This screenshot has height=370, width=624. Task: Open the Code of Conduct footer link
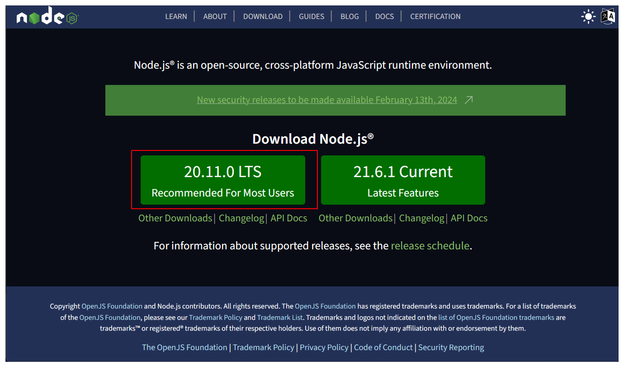383,347
